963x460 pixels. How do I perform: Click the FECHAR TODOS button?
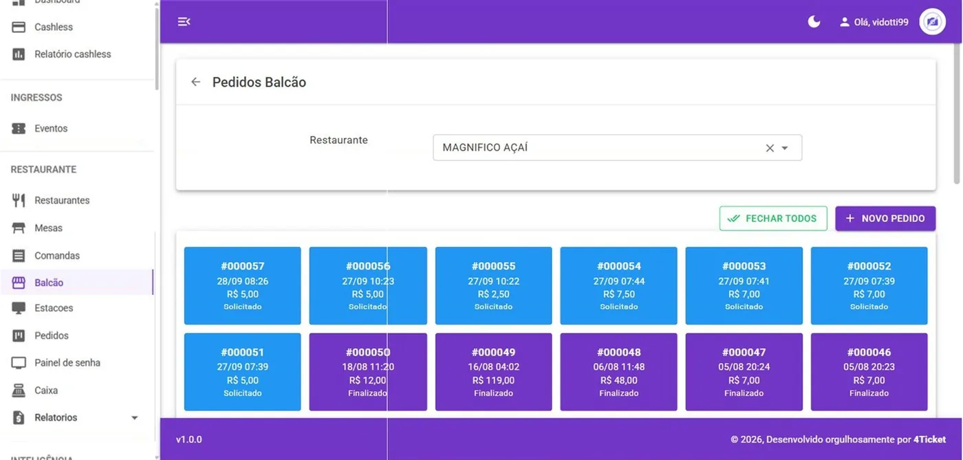coord(773,219)
